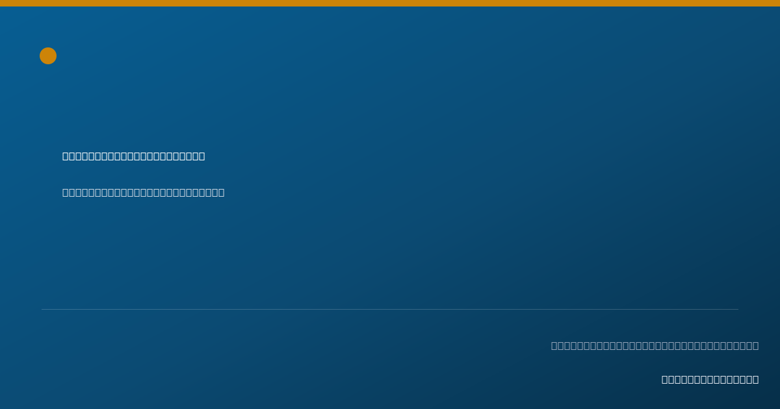Image resolution: width=780 pixels, height=409 pixels.
Task: Click the last box of the upper text line
Action: (x=202, y=156)
